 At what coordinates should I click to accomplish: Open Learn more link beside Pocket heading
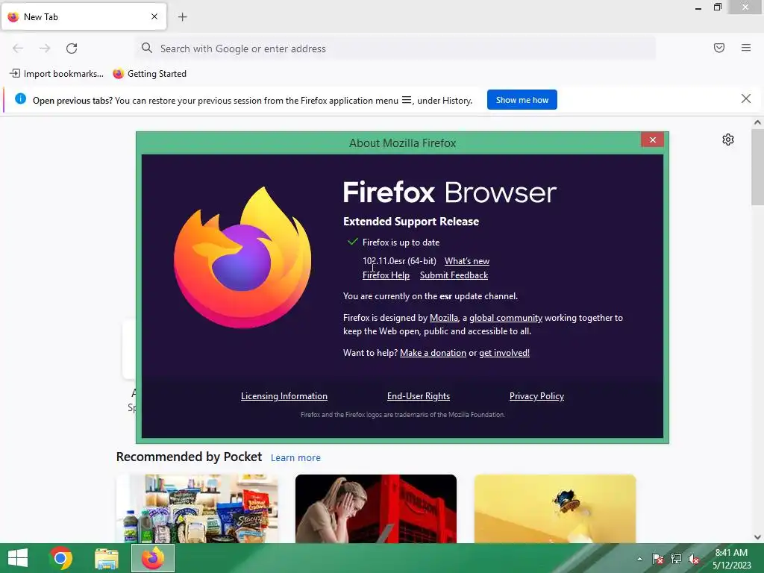[x=295, y=458]
